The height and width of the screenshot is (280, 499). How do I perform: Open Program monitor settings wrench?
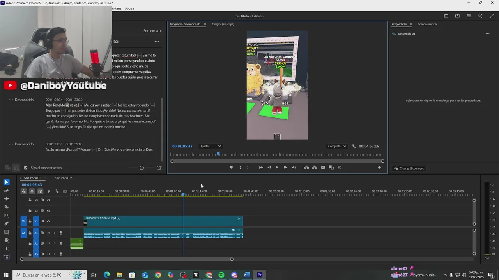[354, 146]
